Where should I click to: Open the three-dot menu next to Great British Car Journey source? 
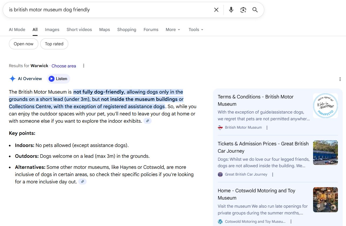[x=273, y=174]
